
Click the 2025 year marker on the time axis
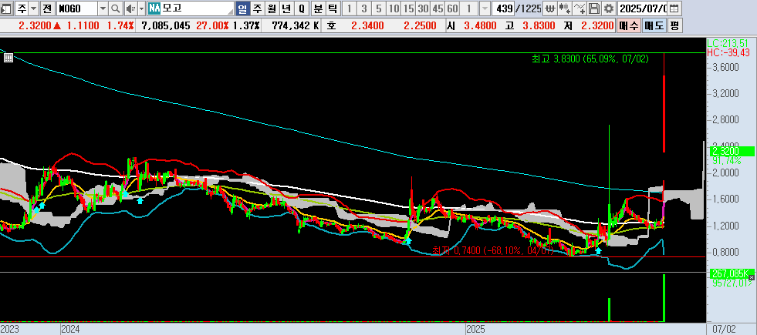pyautogui.click(x=475, y=329)
